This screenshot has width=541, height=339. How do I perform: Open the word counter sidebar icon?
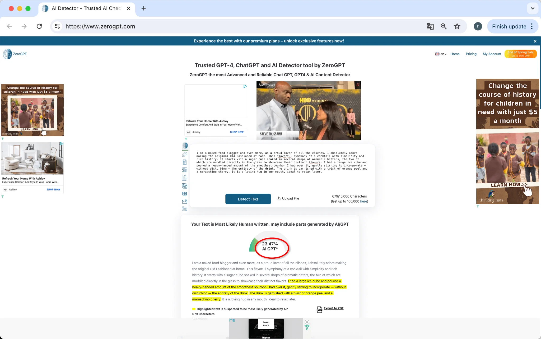click(185, 194)
